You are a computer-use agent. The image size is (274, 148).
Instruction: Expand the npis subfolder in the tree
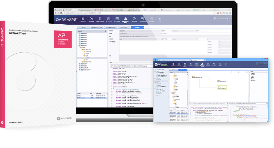[83, 60]
